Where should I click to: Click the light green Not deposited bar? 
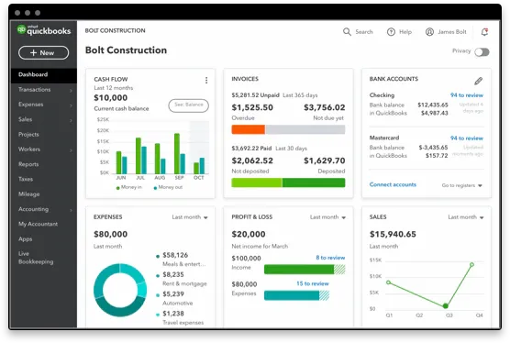[257, 183]
